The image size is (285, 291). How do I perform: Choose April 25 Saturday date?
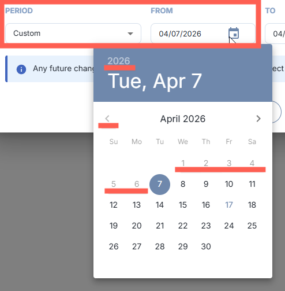[x=252, y=226]
